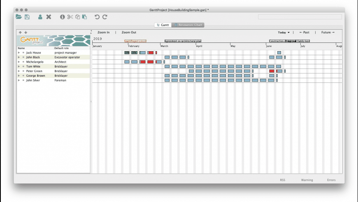This screenshot has width=358, height=202.
Task: Save the project with the floppy disk icon
Action: click(x=27, y=17)
